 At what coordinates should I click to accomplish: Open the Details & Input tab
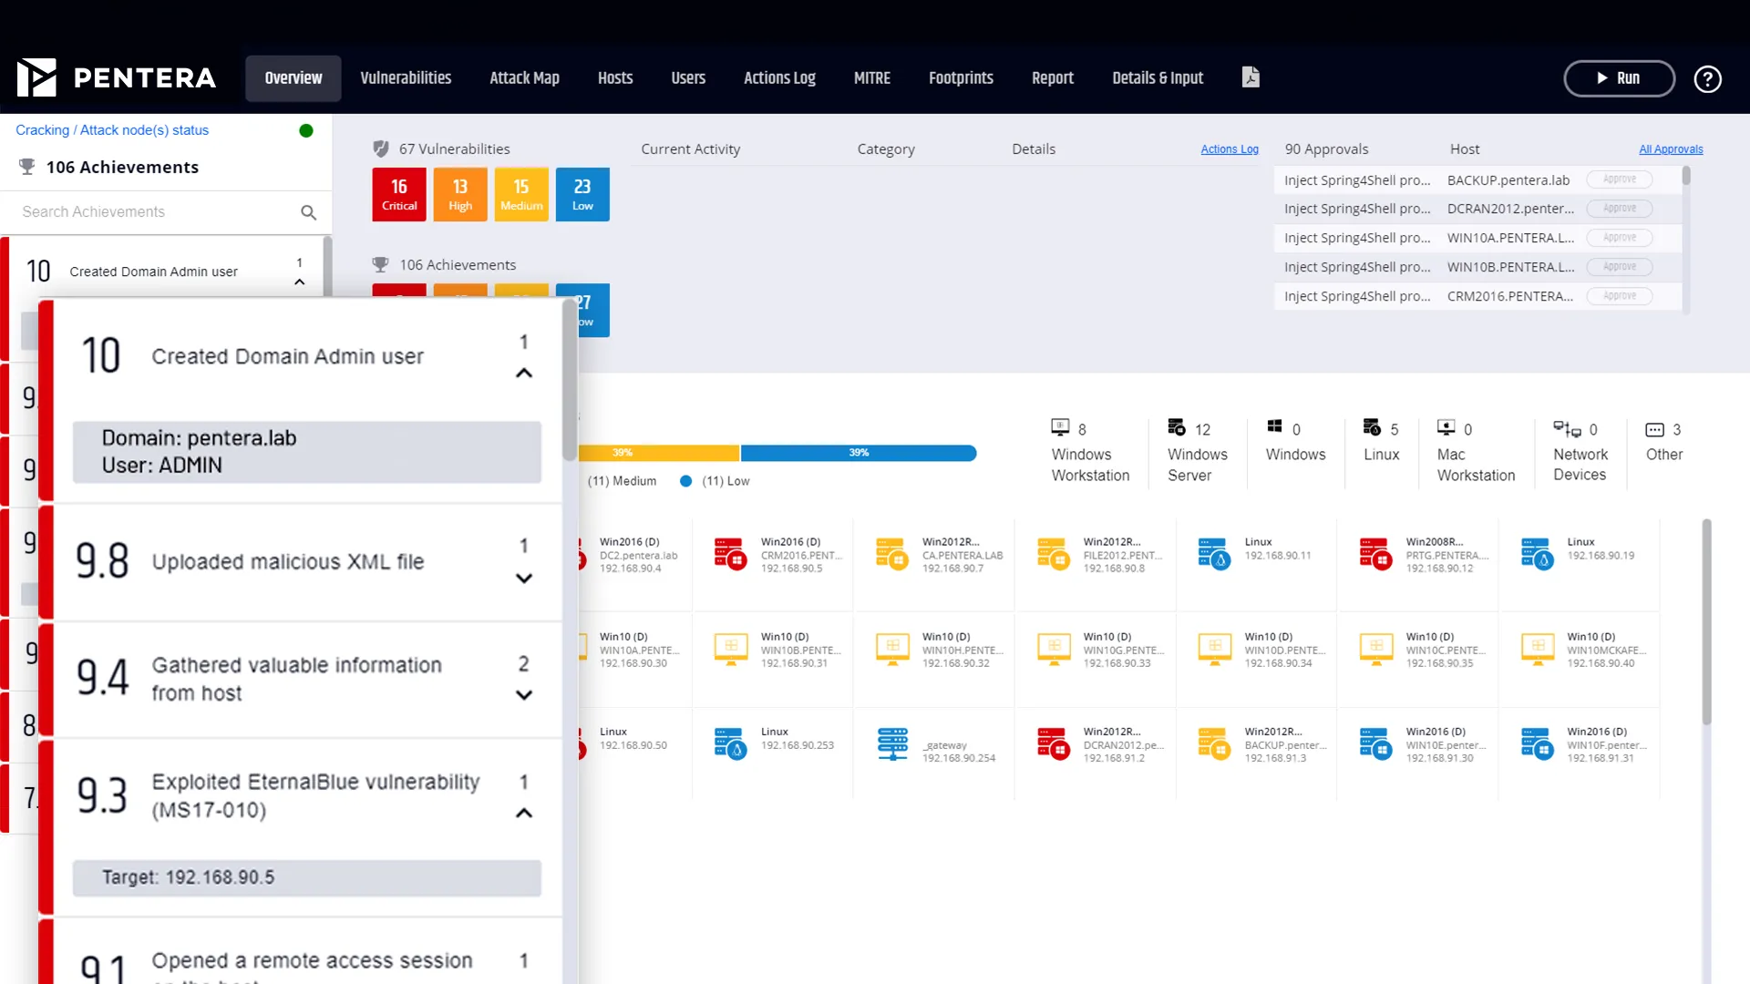click(x=1158, y=78)
